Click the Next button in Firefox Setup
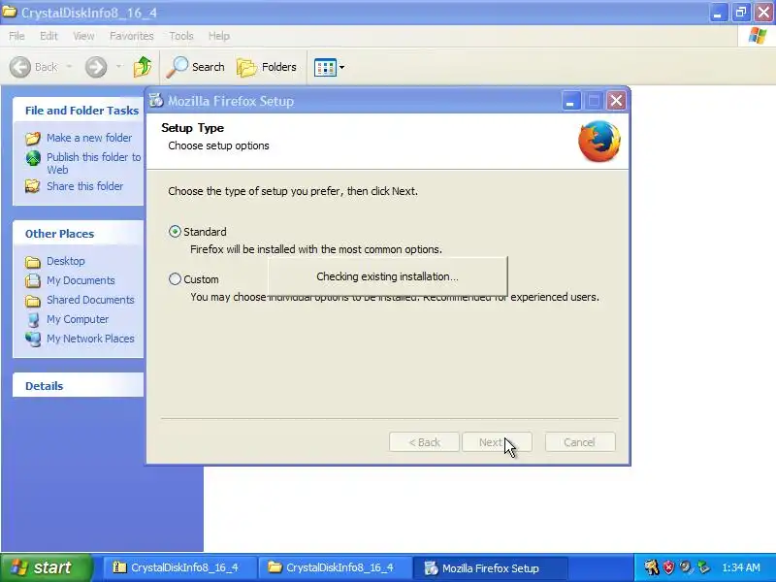The image size is (776, 582). click(497, 442)
